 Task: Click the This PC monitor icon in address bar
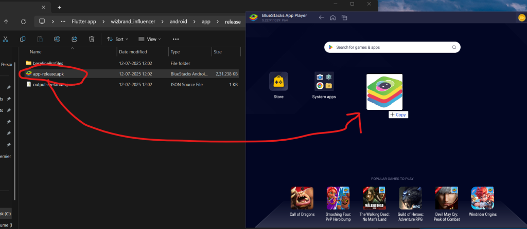pos(42,22)
